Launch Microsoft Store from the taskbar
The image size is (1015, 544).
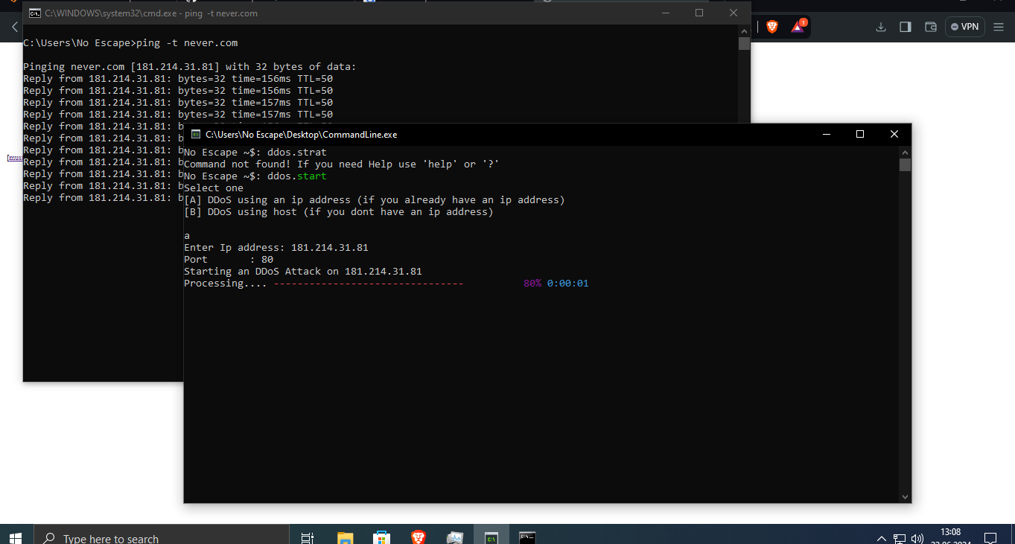click(382, 535)
